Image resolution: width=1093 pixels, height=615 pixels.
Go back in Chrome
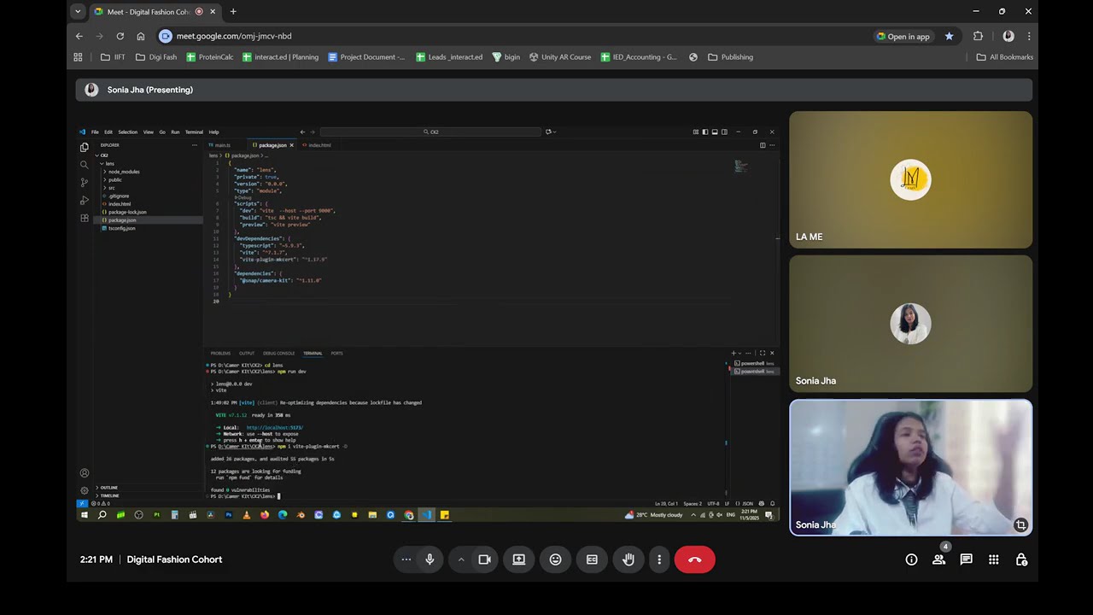(79, 36)
